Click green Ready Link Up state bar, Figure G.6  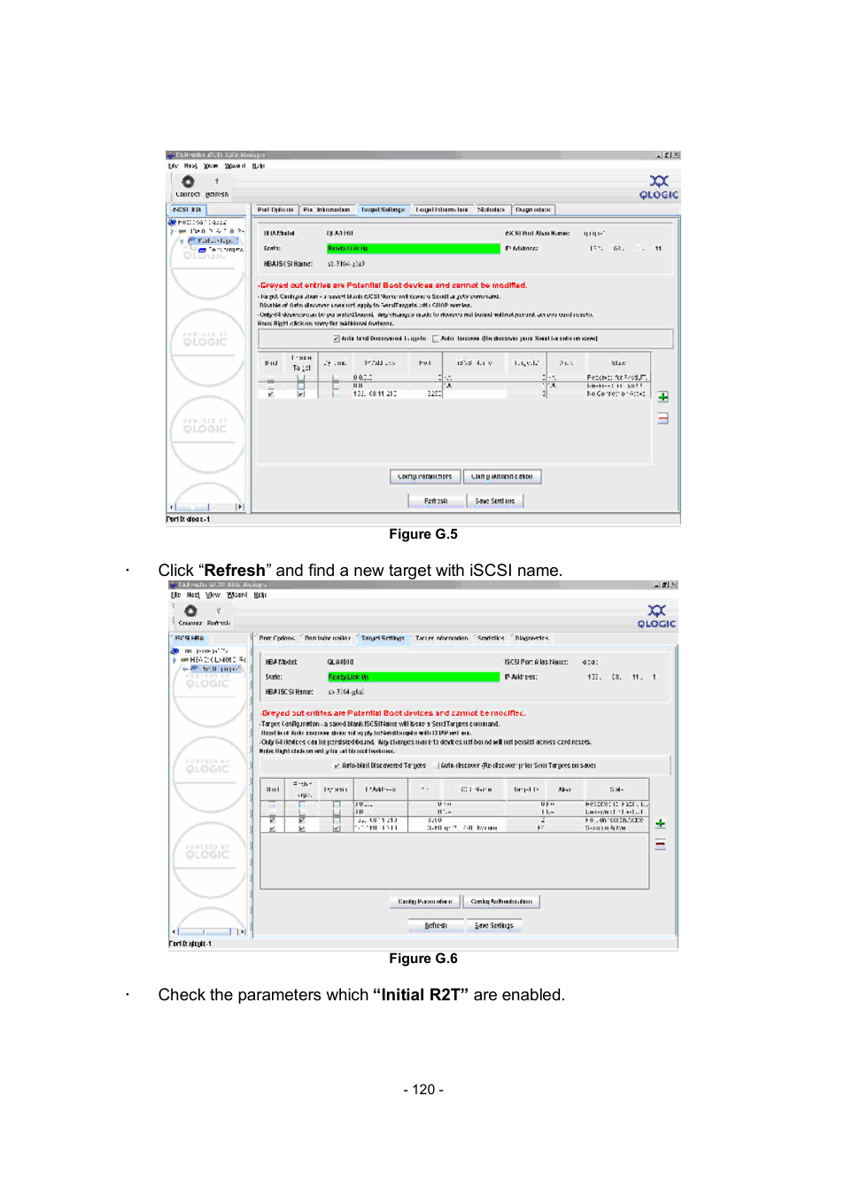(414, 677)
